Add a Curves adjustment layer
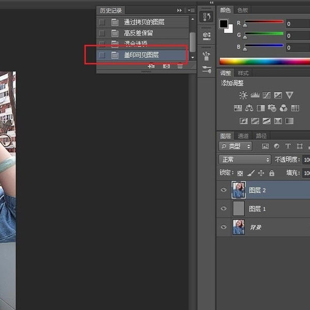310x310 pixels. (267, 95)
